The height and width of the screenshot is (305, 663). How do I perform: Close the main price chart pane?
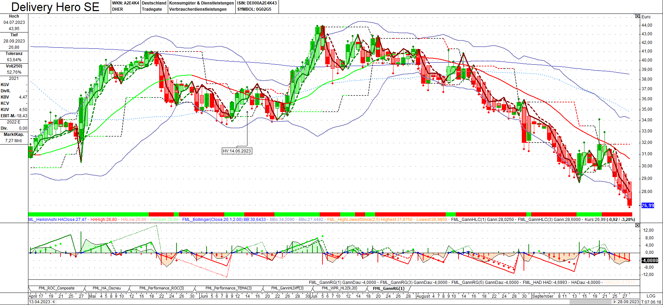(637, 16)
